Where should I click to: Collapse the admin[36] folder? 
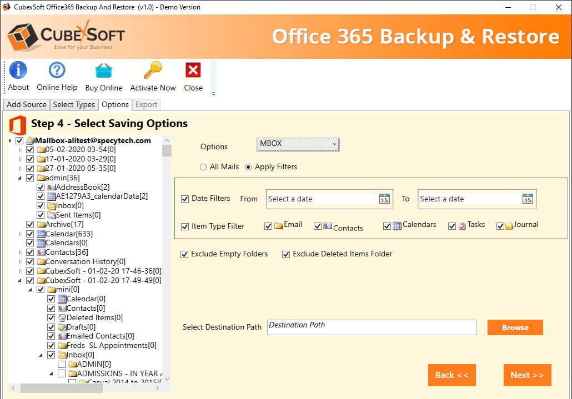[19, 178]
